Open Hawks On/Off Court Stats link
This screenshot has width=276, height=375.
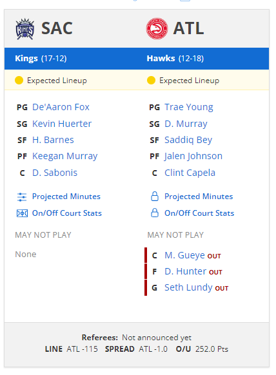pyautogui.click(x=199, y=213)
